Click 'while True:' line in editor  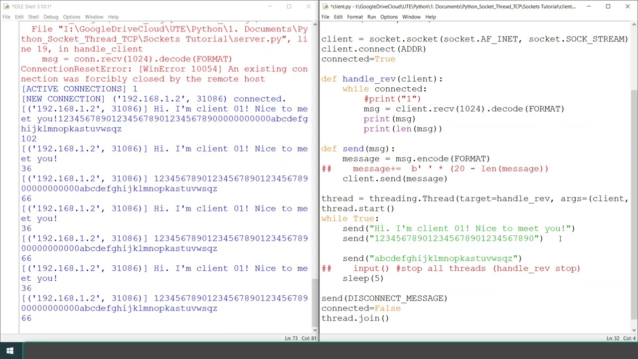click(350, 218)
